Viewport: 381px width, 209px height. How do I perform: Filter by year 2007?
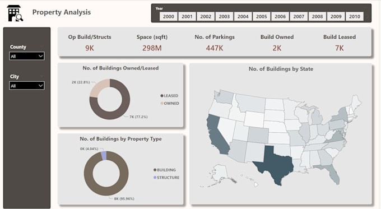pos(299,16)
